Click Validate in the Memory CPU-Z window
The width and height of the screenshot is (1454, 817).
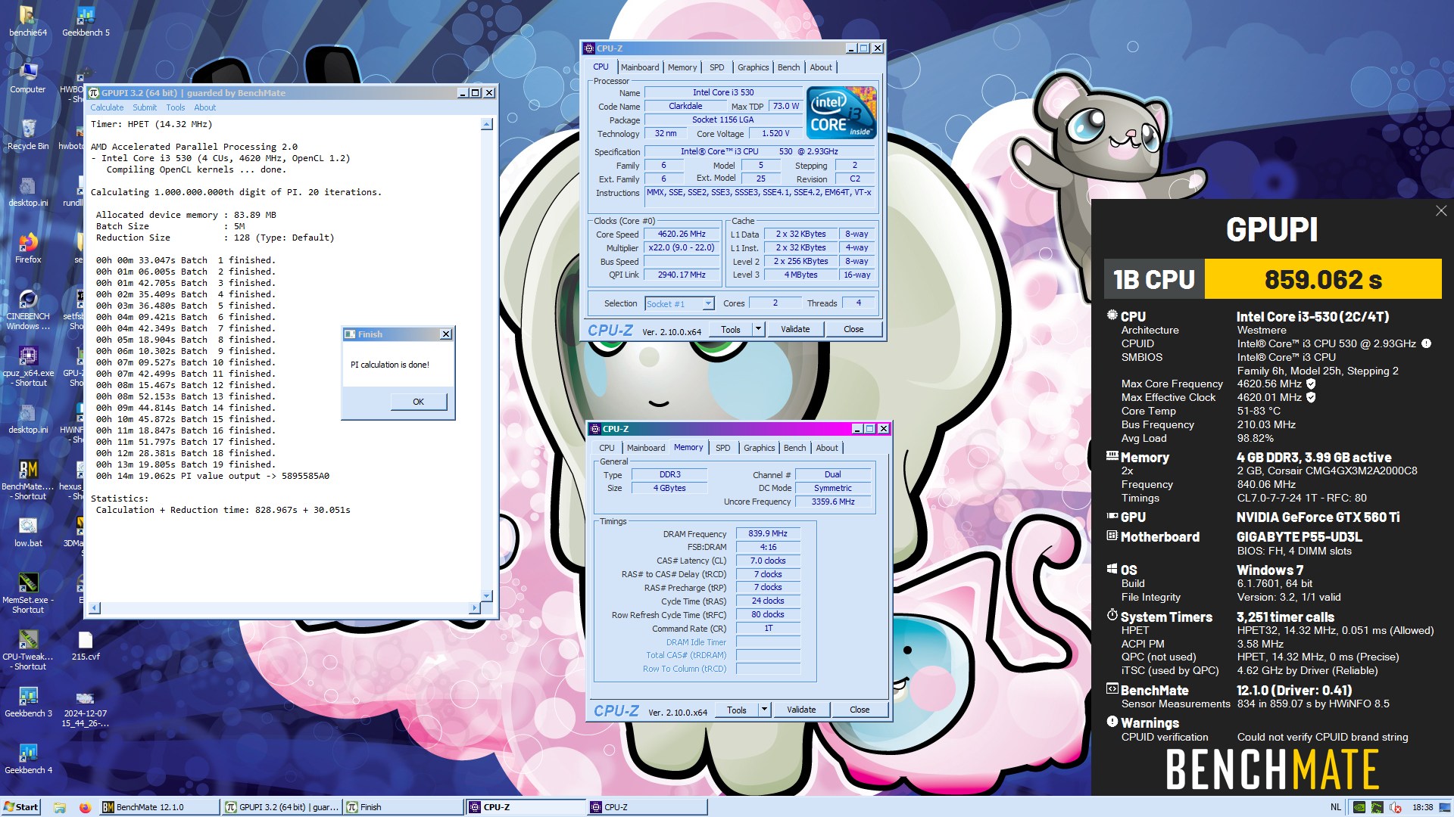coord(801,710)
